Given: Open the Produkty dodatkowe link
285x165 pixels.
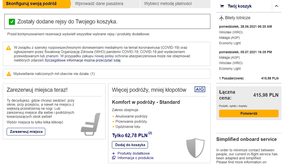Looking at the screenshot, I should coord(134,153).
